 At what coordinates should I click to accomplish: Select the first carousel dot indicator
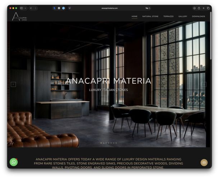coord(101,143)
